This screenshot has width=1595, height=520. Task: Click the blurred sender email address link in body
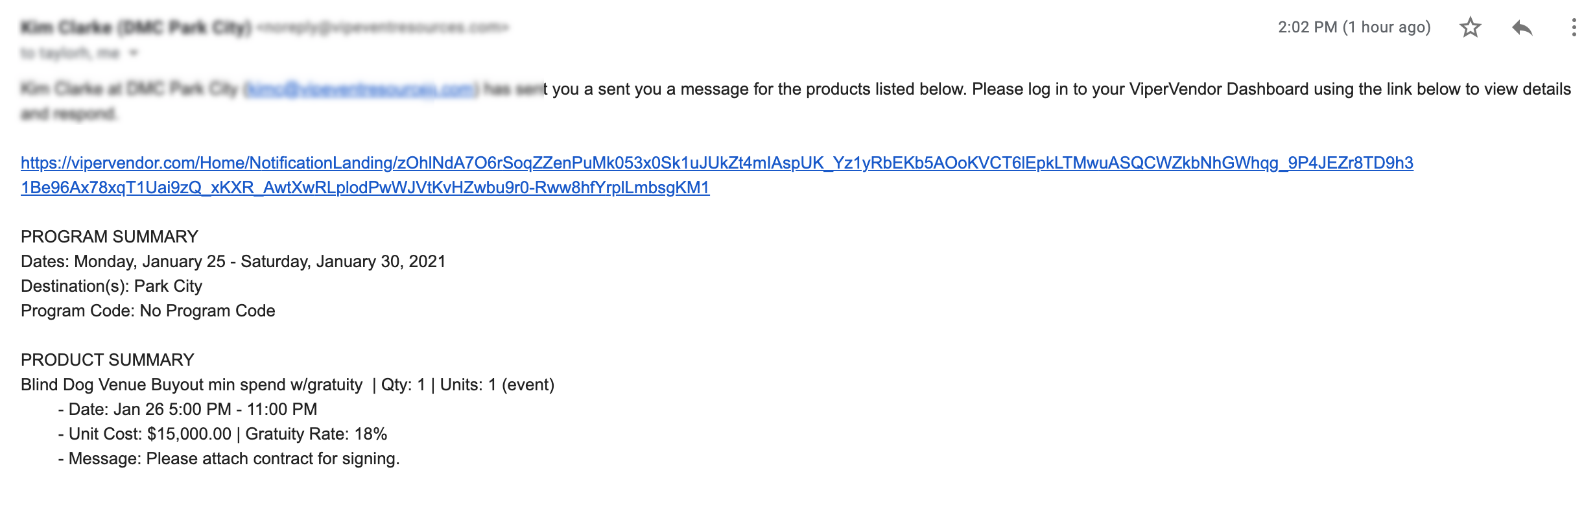[361, 89]
